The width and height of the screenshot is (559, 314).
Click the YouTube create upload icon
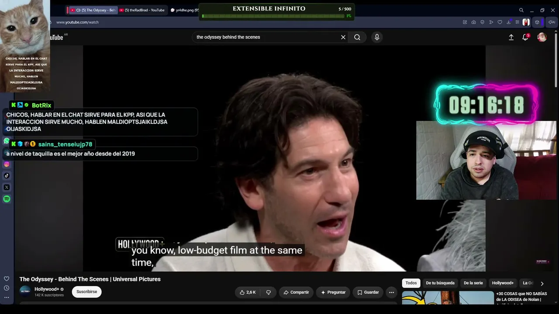pos(511,37)
